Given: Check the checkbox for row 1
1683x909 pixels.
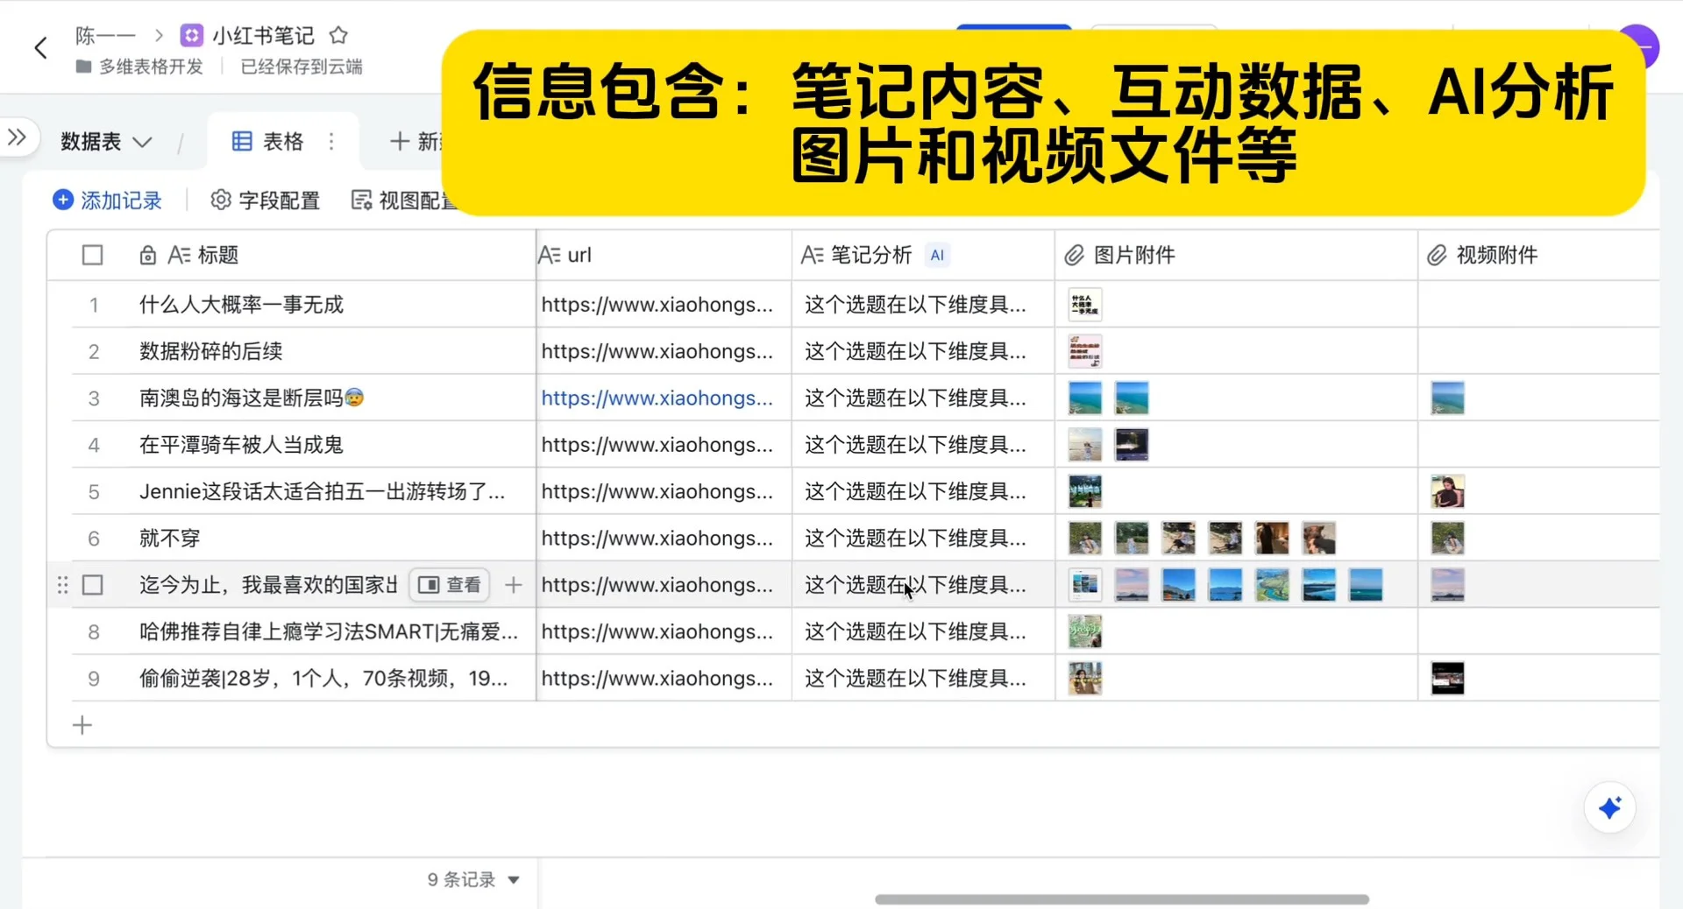Looking at the screenshot, I should (93, 305).
